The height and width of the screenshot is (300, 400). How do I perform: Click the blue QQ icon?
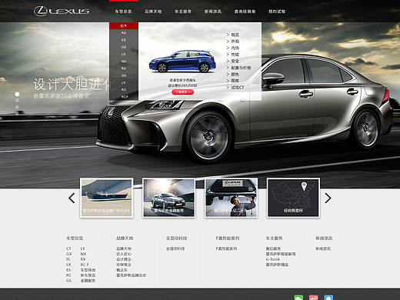(x=328, y=298)
